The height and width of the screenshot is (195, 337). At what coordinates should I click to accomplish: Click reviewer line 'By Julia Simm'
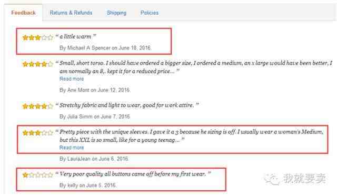pyautogui.click(x=95, y=116)
